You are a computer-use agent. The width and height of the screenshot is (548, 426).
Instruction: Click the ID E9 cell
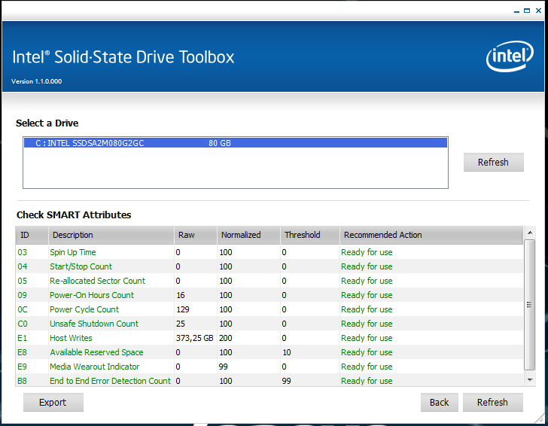(x=22, y=367)
